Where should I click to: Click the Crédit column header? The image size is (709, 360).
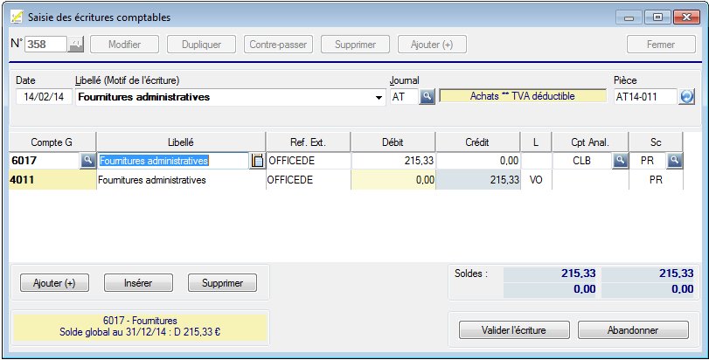tap(478, 142)
